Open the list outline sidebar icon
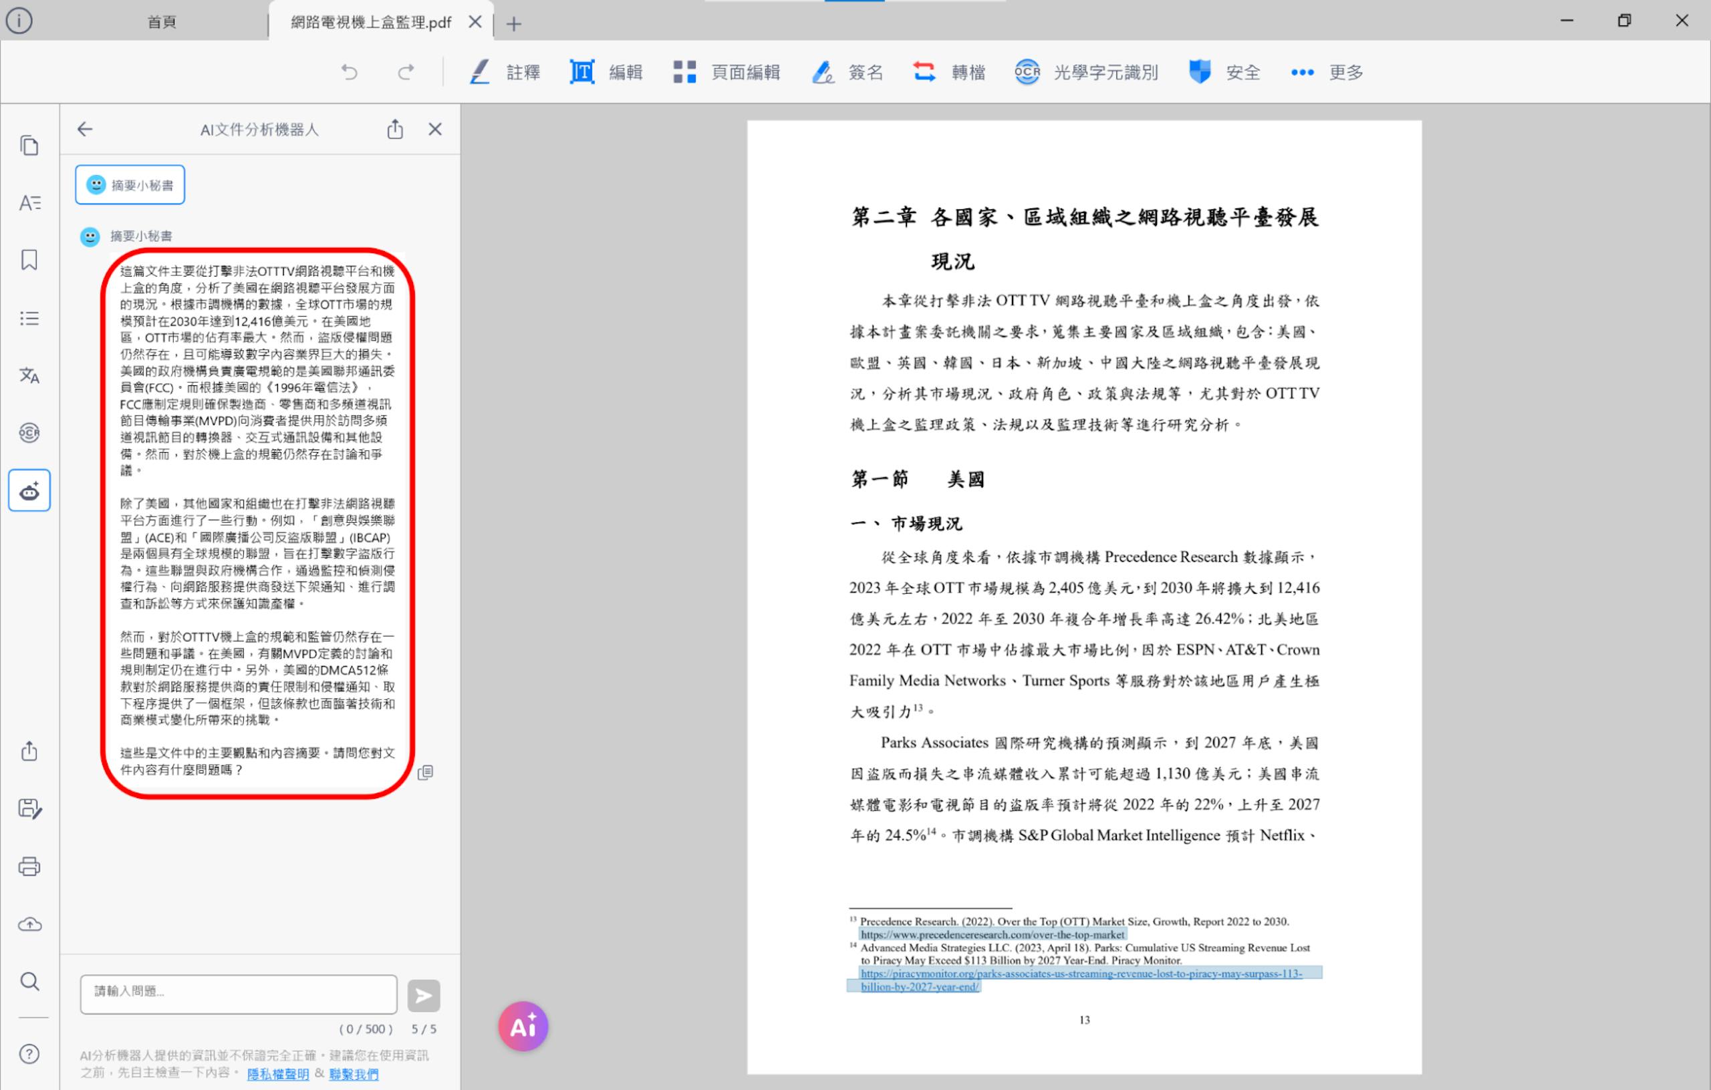 [x=29, y=318]
